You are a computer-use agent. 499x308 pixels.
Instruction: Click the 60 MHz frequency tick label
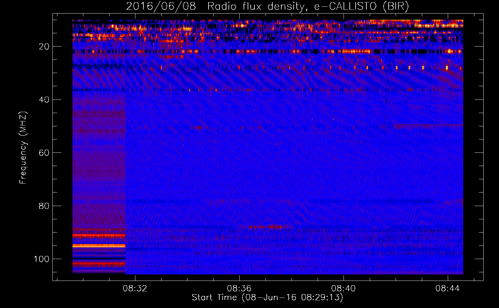pos(44,153)
